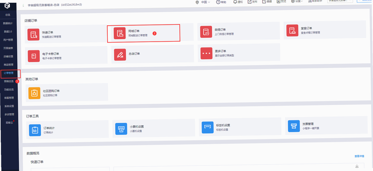Click the 堂食订单 card title
Image resolution: width=373 pixels, height=171 pixels.
[x=307, y=28]
